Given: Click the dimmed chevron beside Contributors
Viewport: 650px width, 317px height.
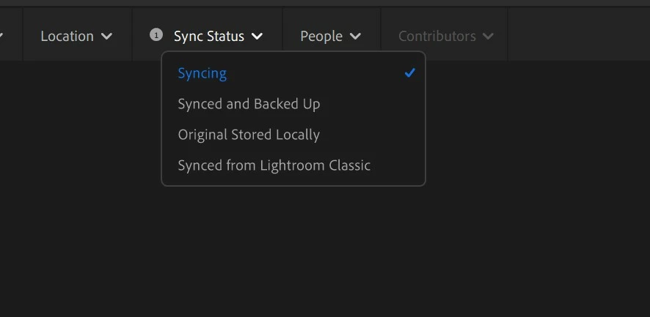Looking at the screenshot, I should (488, 37).
